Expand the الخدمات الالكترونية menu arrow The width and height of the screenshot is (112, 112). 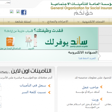tap(78, 22)
